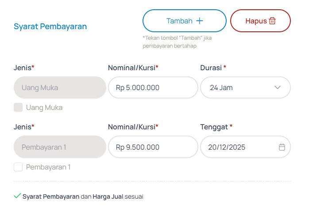Focus the Nominal field with Rp 5.000.000
Screen dimensions: 309x215
(x=153, y=87)
